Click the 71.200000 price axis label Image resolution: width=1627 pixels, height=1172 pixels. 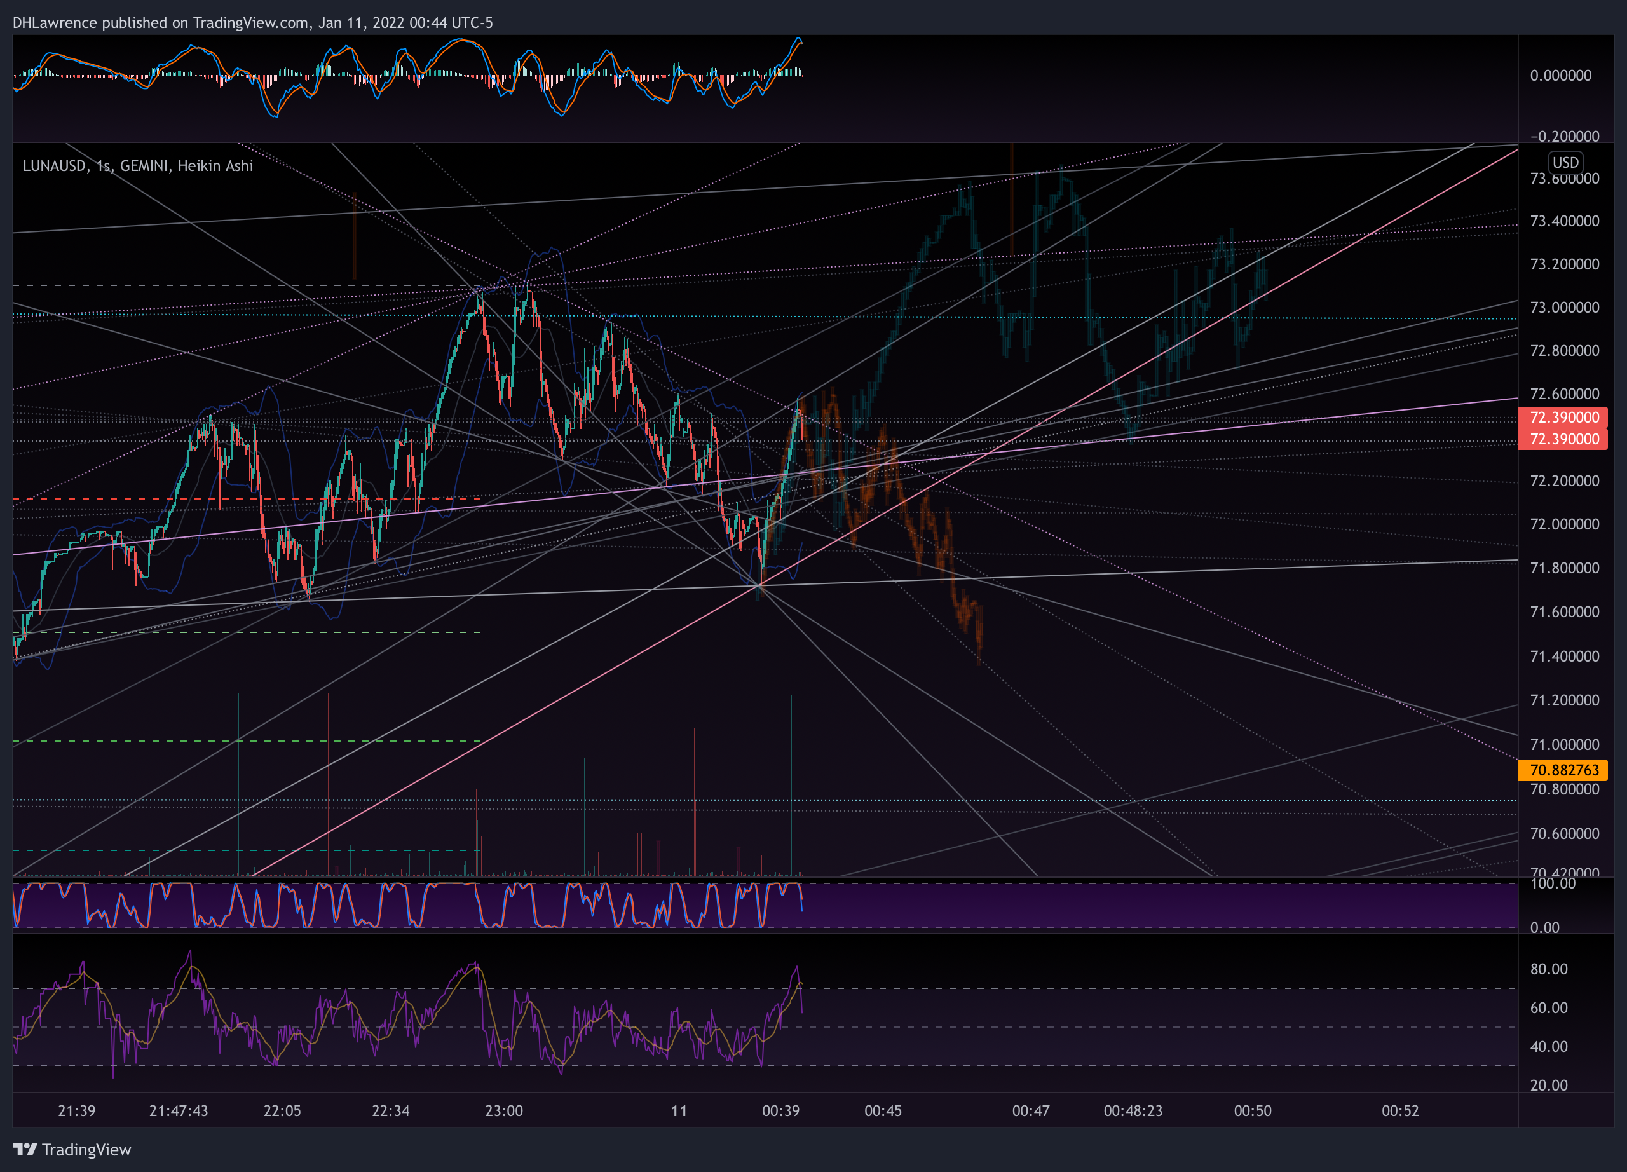coord(1565,700)
